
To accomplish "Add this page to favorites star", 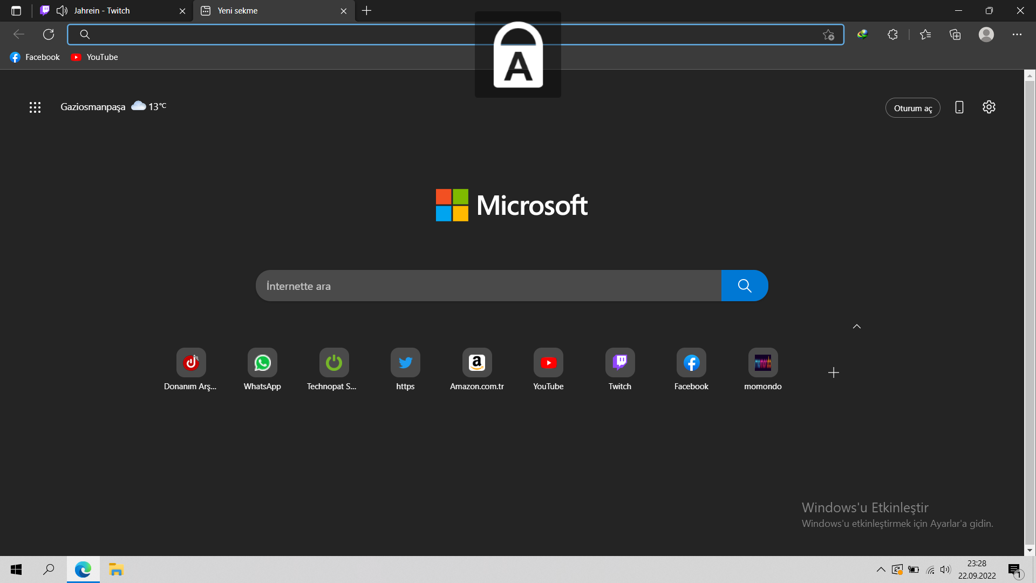I will click(x=828, y=35).
